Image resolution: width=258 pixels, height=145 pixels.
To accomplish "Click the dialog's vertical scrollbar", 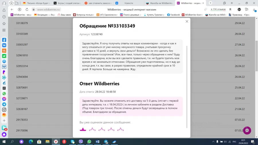I will (x=187, y=87).
